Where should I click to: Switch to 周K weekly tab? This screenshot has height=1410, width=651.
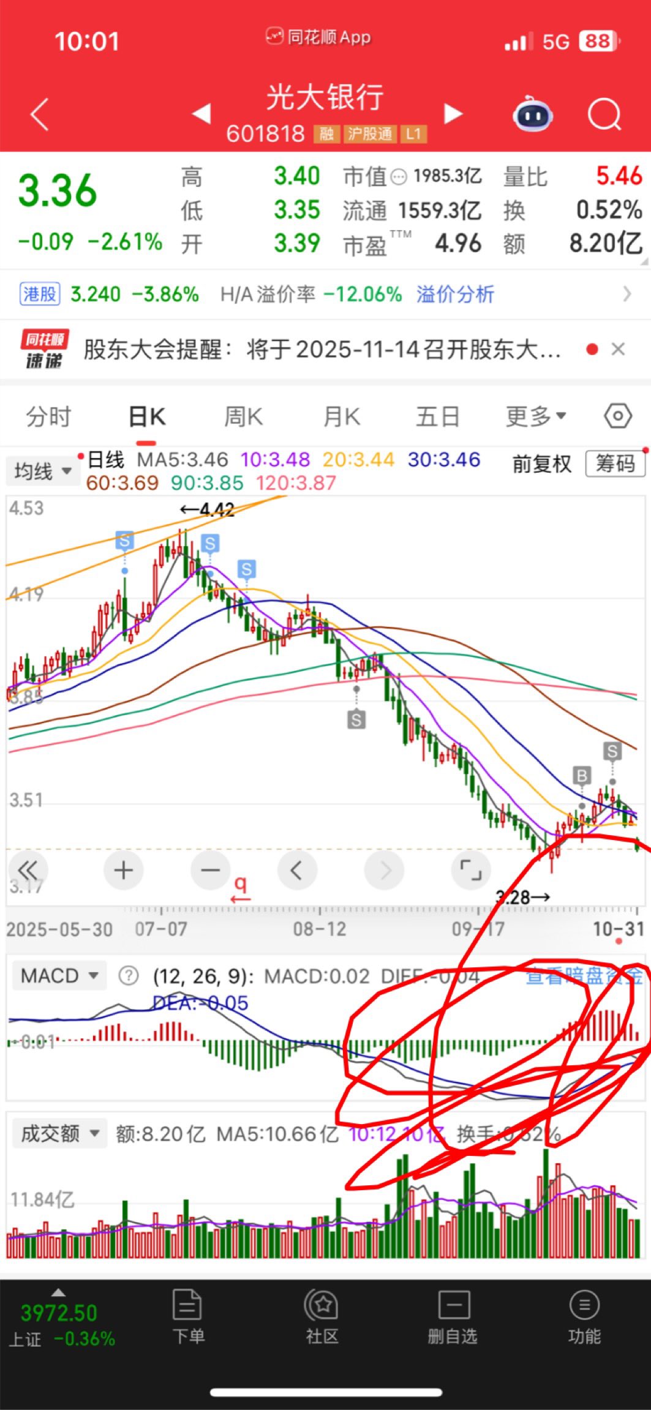tap(243, 417)
